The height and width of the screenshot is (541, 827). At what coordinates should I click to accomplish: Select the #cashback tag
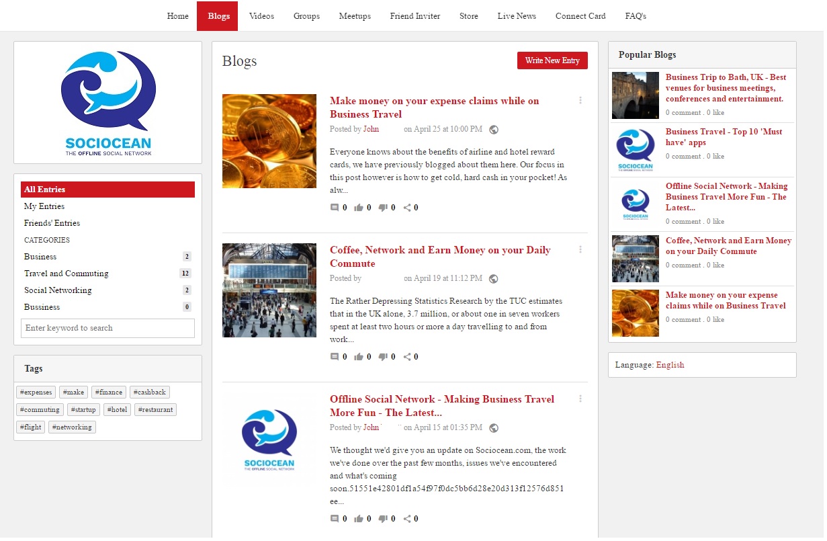tap(150, 392)
